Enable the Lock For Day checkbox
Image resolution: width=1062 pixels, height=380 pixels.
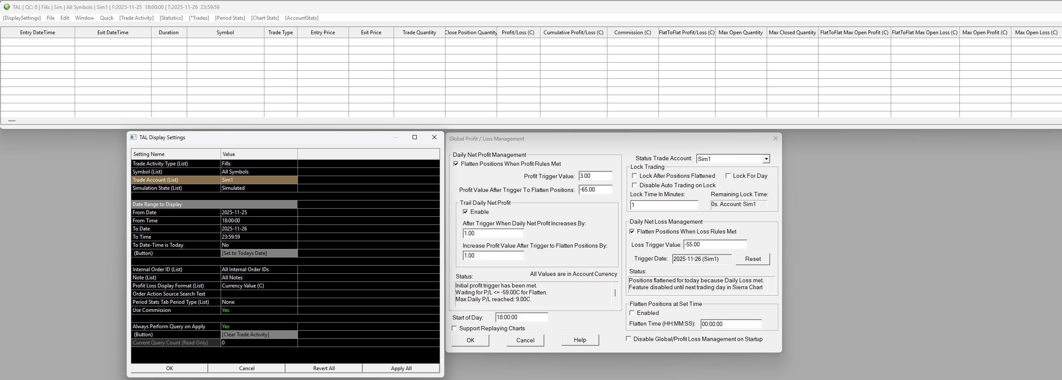(728, 176)
